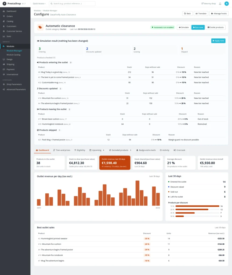
Task: Open Module Catalog in sidebar
Action: coord(13,55)
